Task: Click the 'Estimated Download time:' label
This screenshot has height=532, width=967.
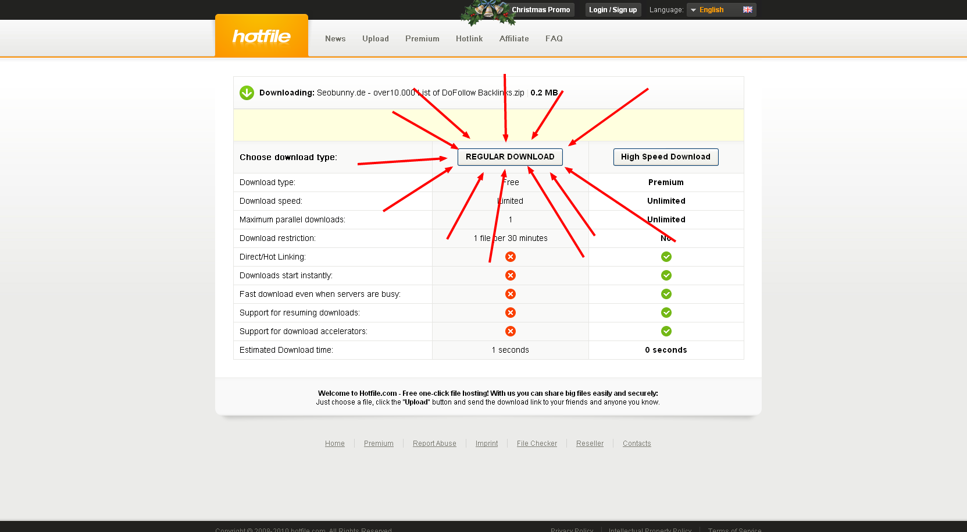Action: [x=286, y=350]
